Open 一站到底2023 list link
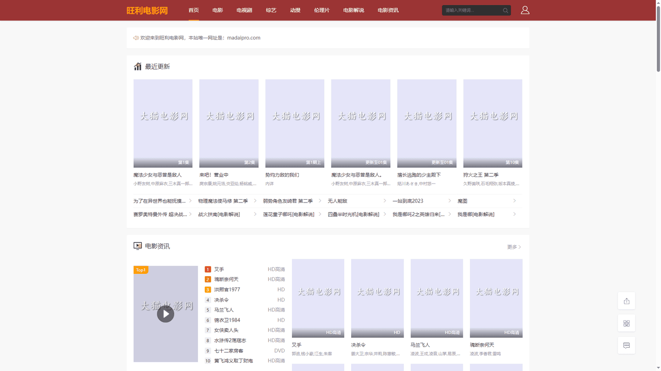661x371 pixels. pos(408,201)
